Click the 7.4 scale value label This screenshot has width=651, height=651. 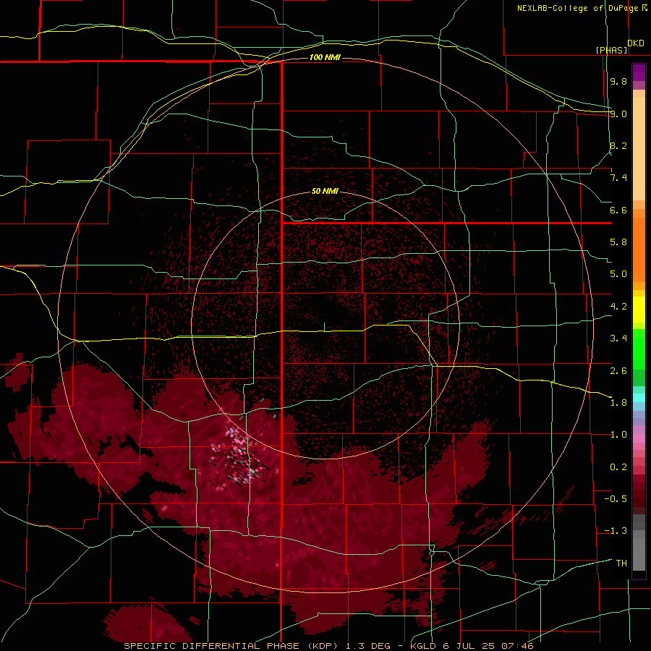point(618,178)
